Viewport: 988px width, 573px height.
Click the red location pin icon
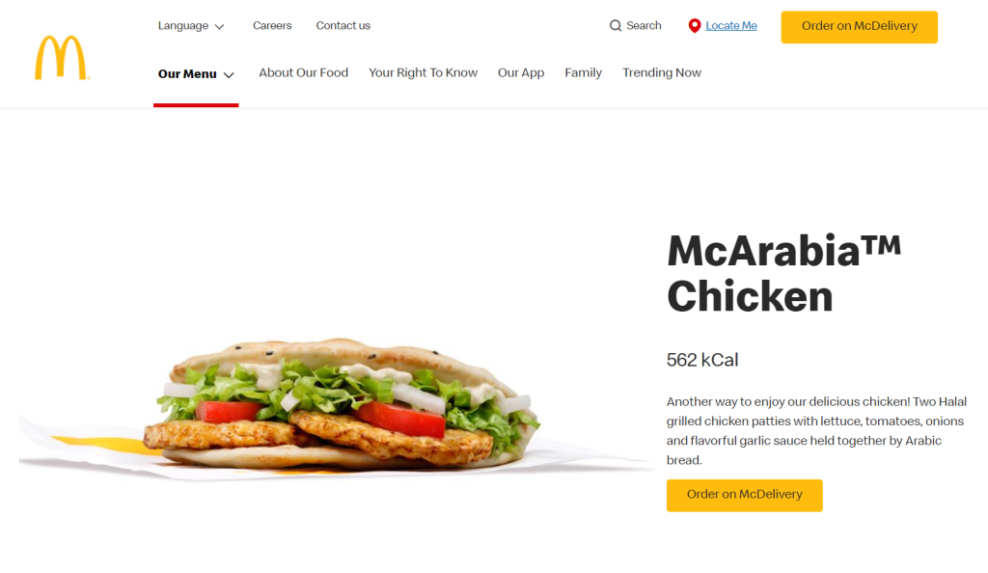coord(695,26)
